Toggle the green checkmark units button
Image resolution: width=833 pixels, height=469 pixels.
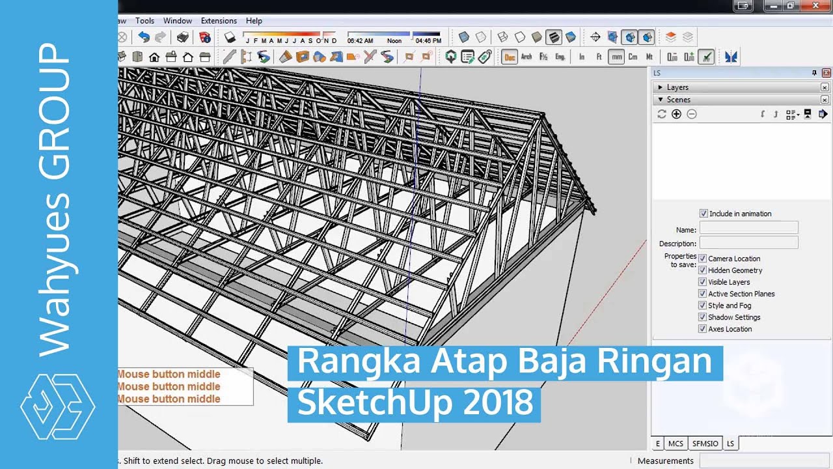point(706,57)
